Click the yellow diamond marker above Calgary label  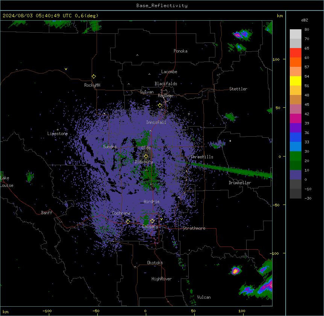(152, 221)
